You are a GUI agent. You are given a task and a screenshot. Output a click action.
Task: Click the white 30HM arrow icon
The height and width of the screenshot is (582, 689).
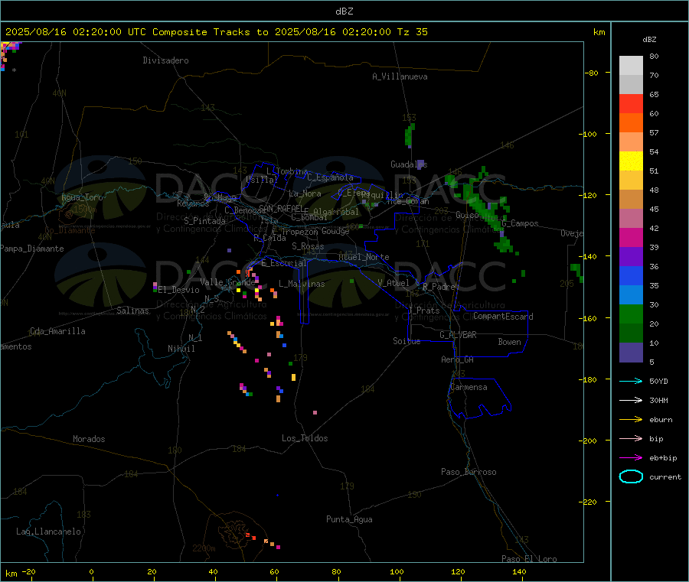[631, 400]
